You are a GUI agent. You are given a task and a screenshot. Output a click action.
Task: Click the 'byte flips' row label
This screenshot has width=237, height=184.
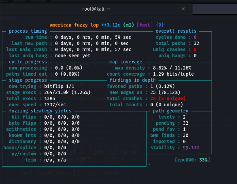coord(22,123)
